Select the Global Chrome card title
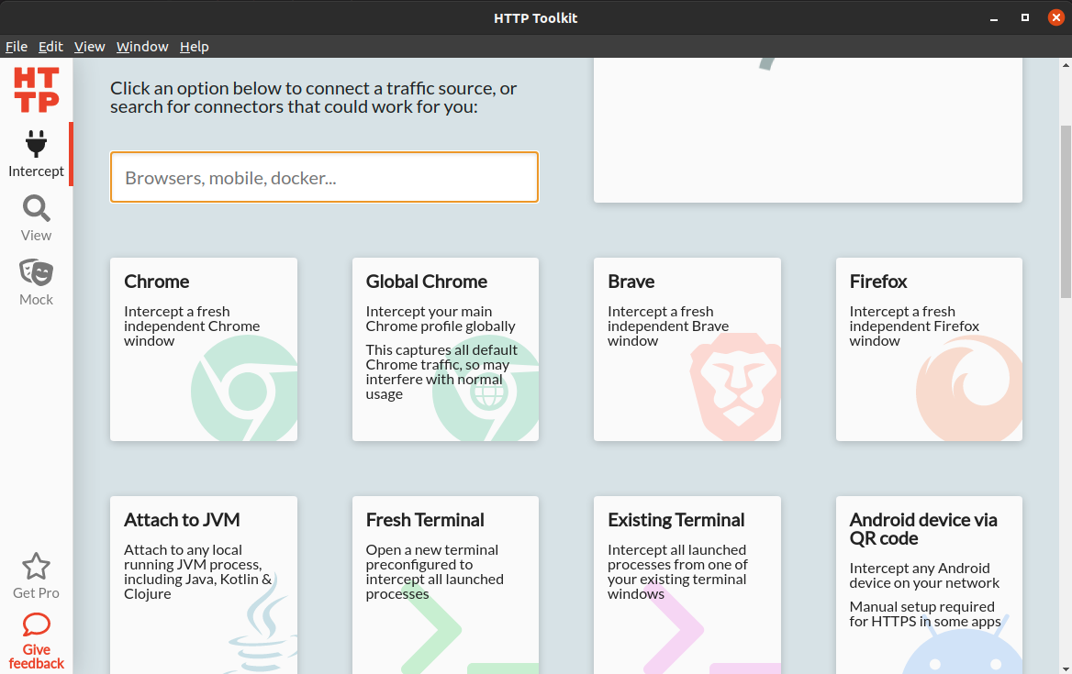This screenshot has height=674, width=1072. click(x=427, y=282)
